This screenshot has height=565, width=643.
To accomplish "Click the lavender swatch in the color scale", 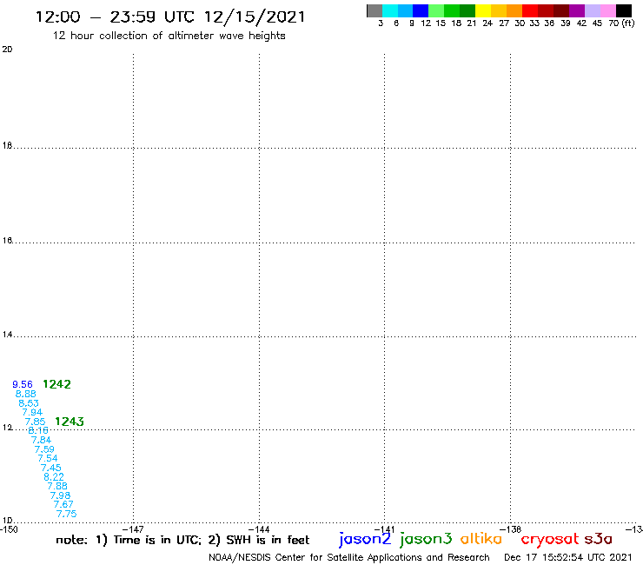I will click(592, 10).
